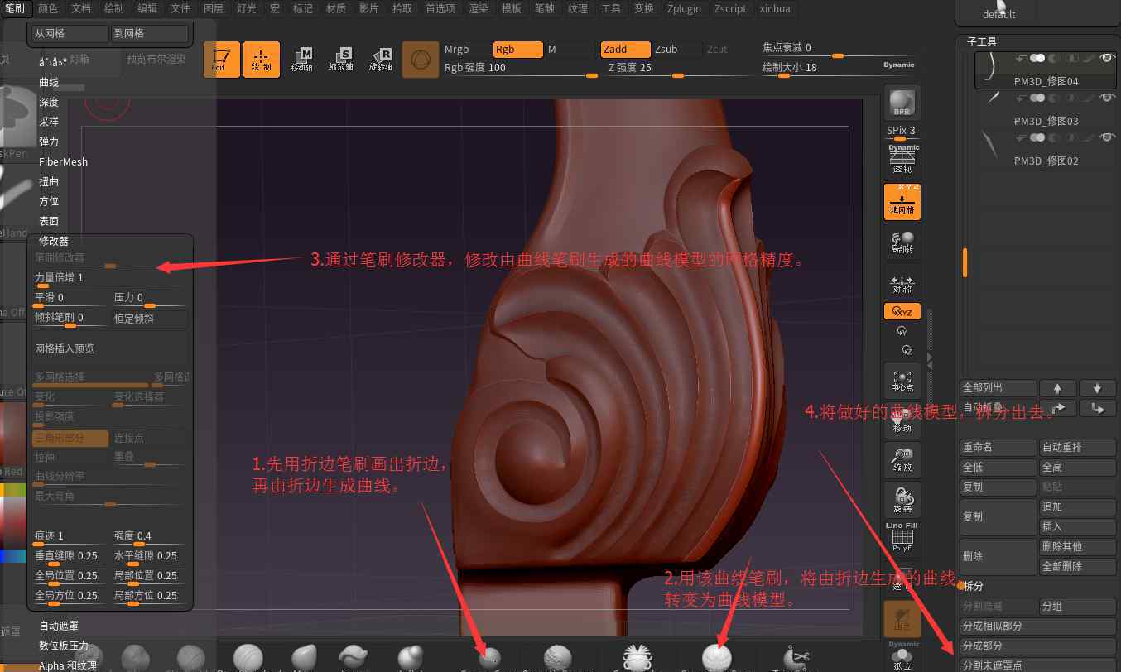Expand the 弹力 (Elasticity) section
The height and width of the screenshot is (672, 1121).
tap(49, 142)
